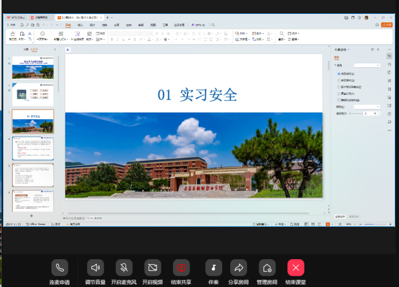Viewport: 399px width, 287px height.
Task: Select the solid fill radio option
Action: [339, 74]
